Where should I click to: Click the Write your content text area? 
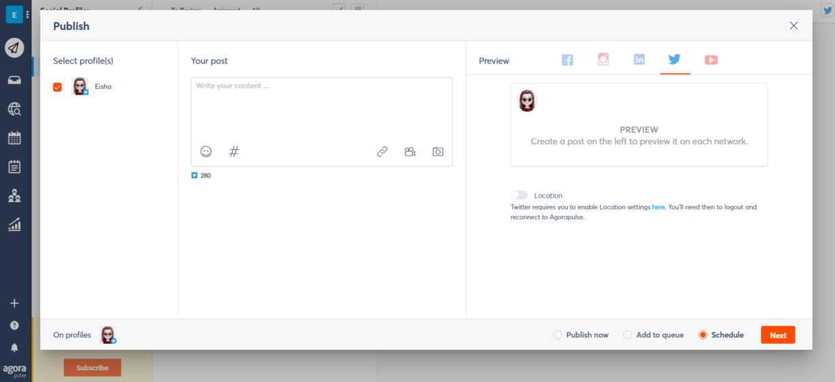[321, 109]
